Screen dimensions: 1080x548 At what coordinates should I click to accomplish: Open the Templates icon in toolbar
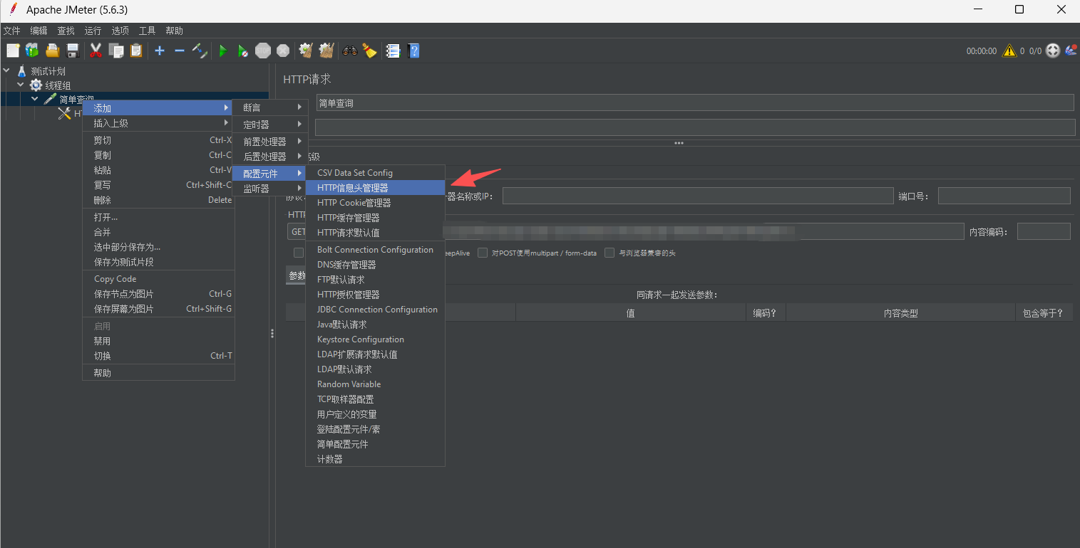32,51
